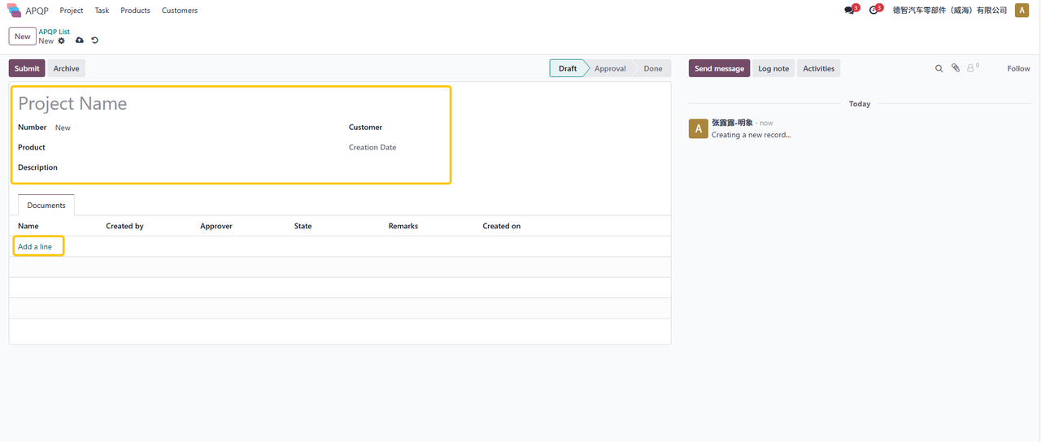Open the activities clock icon
Screen dimensions: 1041x442
tap(874, 11)
